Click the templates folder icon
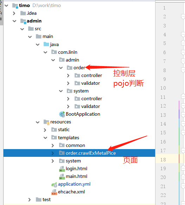The height and width of the screenshot is (205, 185). [x=54, y=137]
